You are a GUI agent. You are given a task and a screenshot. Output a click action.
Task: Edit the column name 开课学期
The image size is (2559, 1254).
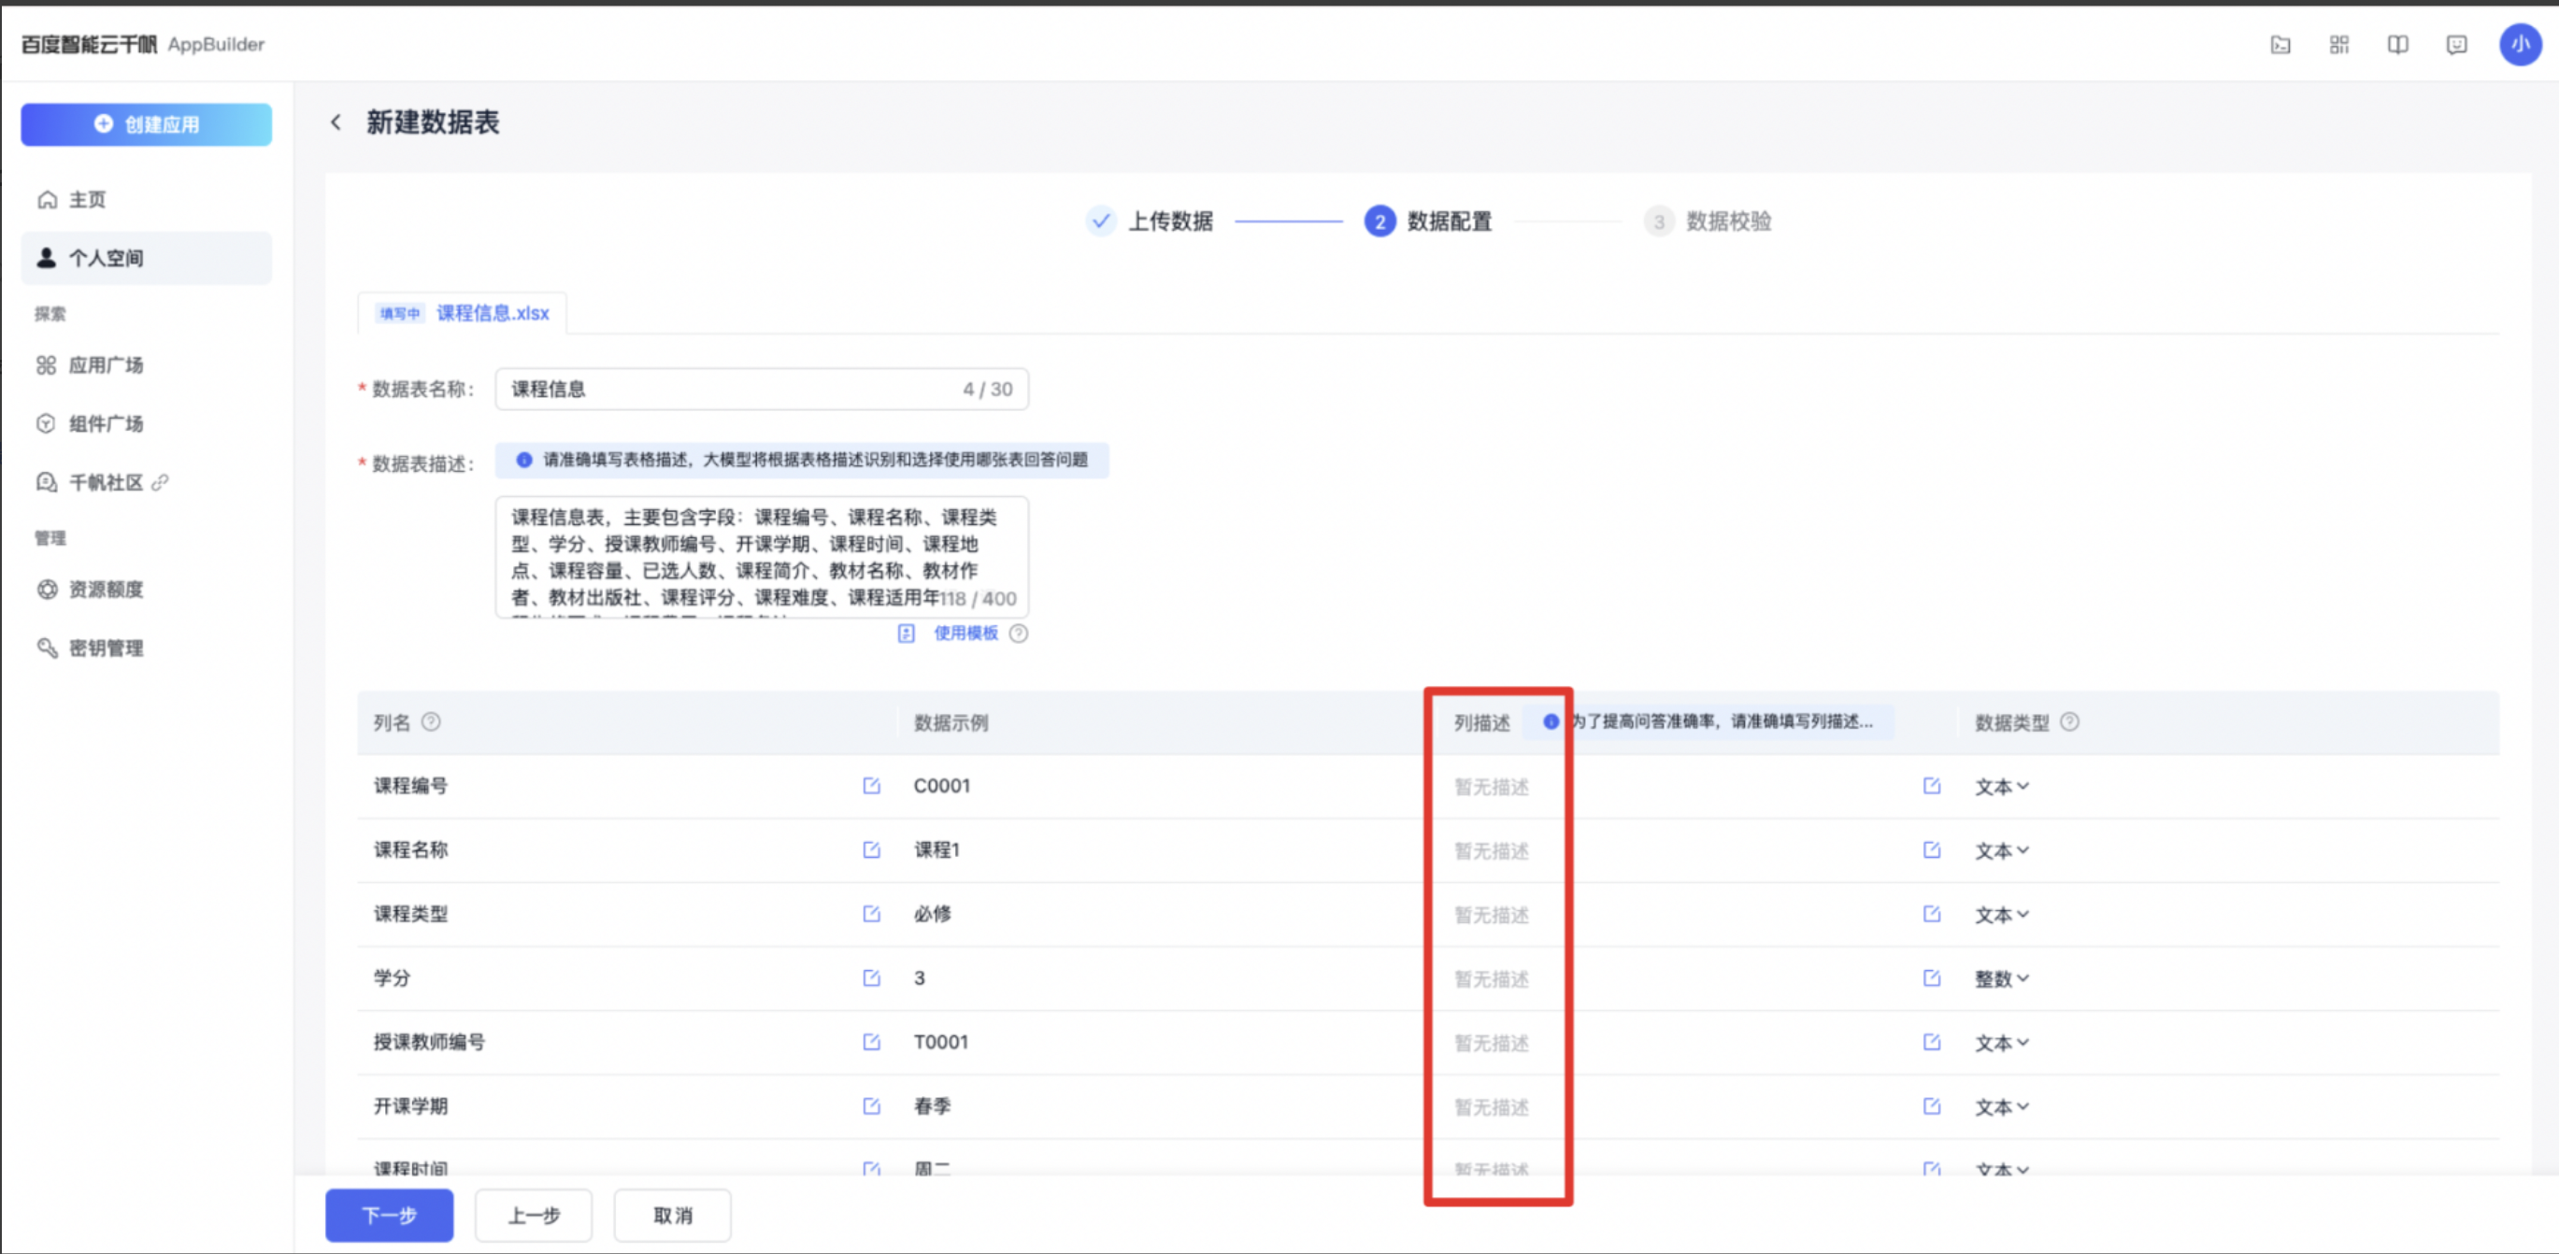(871, 1106)
